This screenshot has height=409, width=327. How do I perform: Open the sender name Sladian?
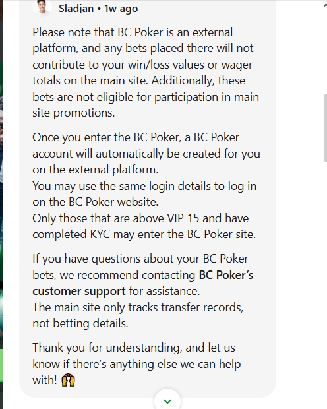coord(76,9)
